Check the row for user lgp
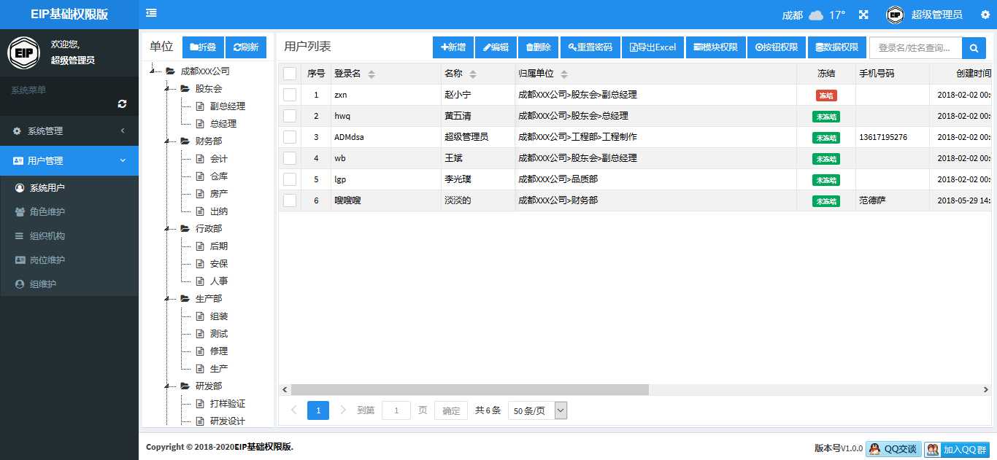Image resolution: width=997 pixels, height=460 pixels. click(290, 179)
